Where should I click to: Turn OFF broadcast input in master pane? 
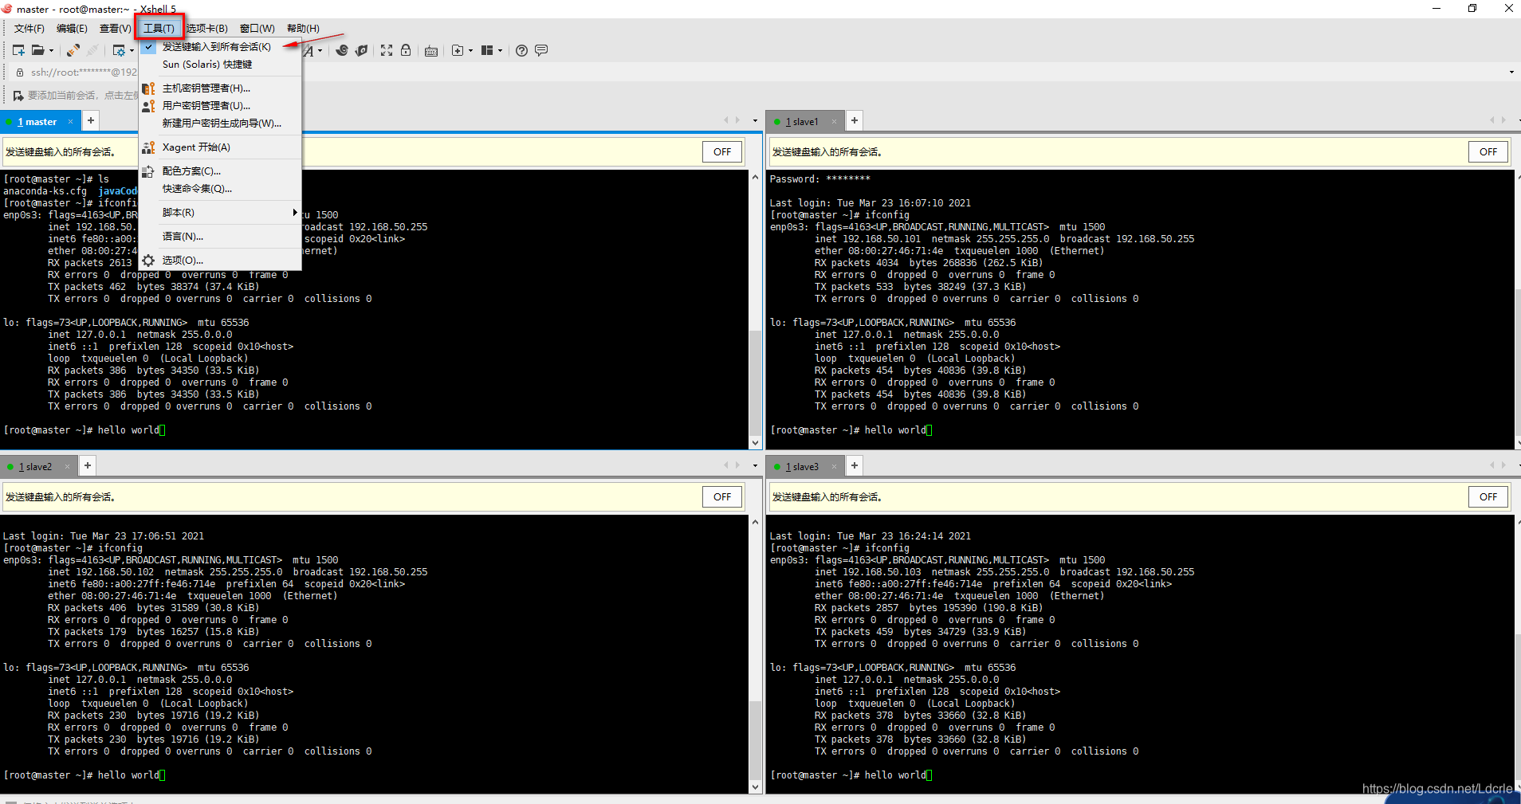[x=722, y=152]
